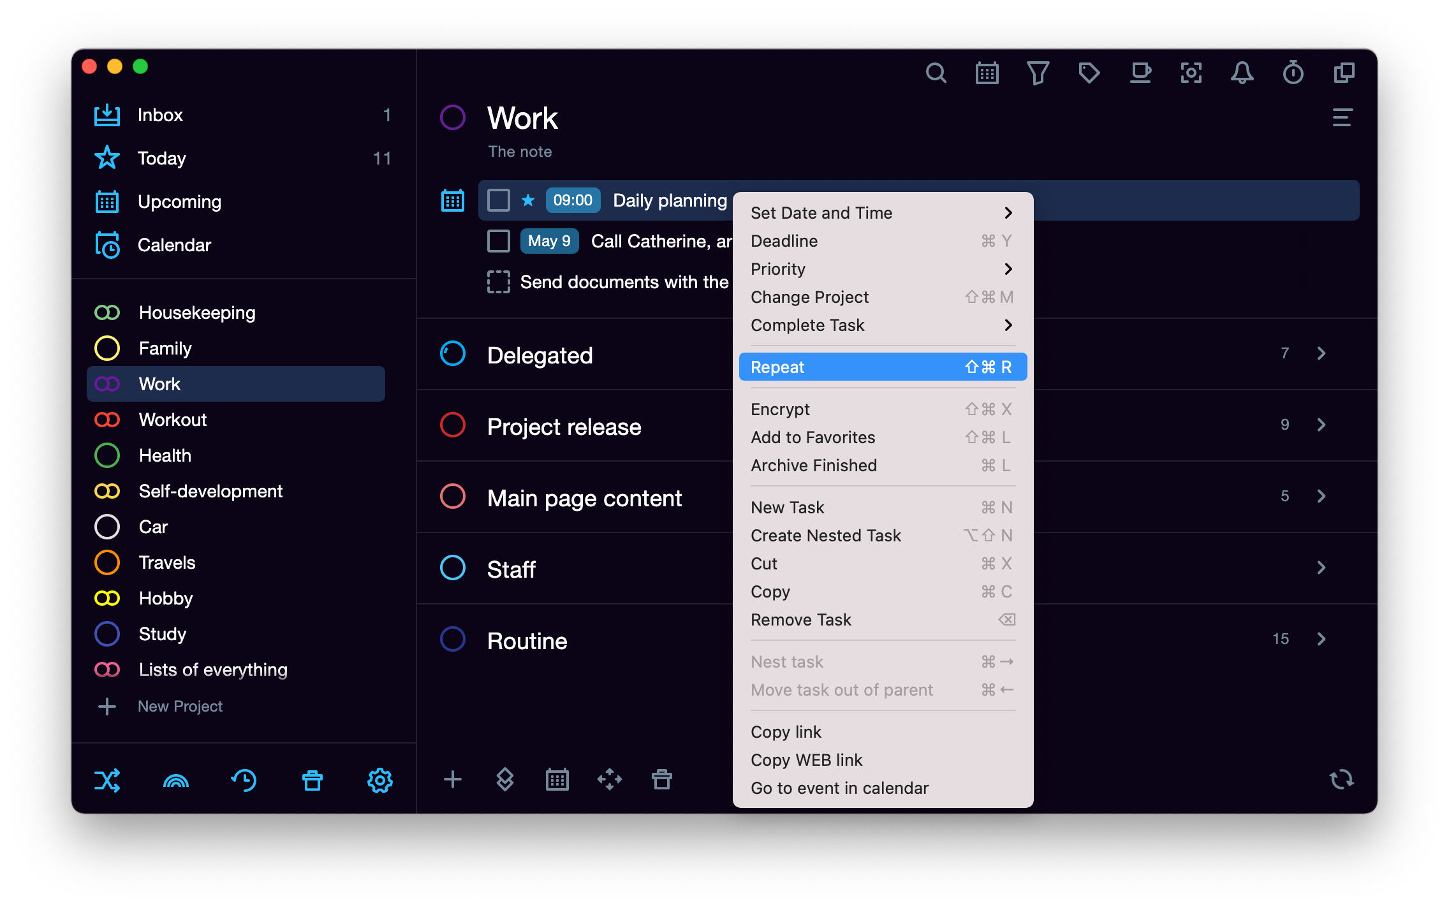Select Create Nested Task
Viewport: 1449px width, 908px height.
pyautogui.click(x=883, y=536)
